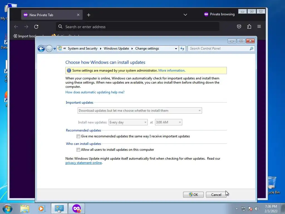
Task: Select the New Private Tab in Firefox
Action: pyautogui.click(x=52, y=15)
